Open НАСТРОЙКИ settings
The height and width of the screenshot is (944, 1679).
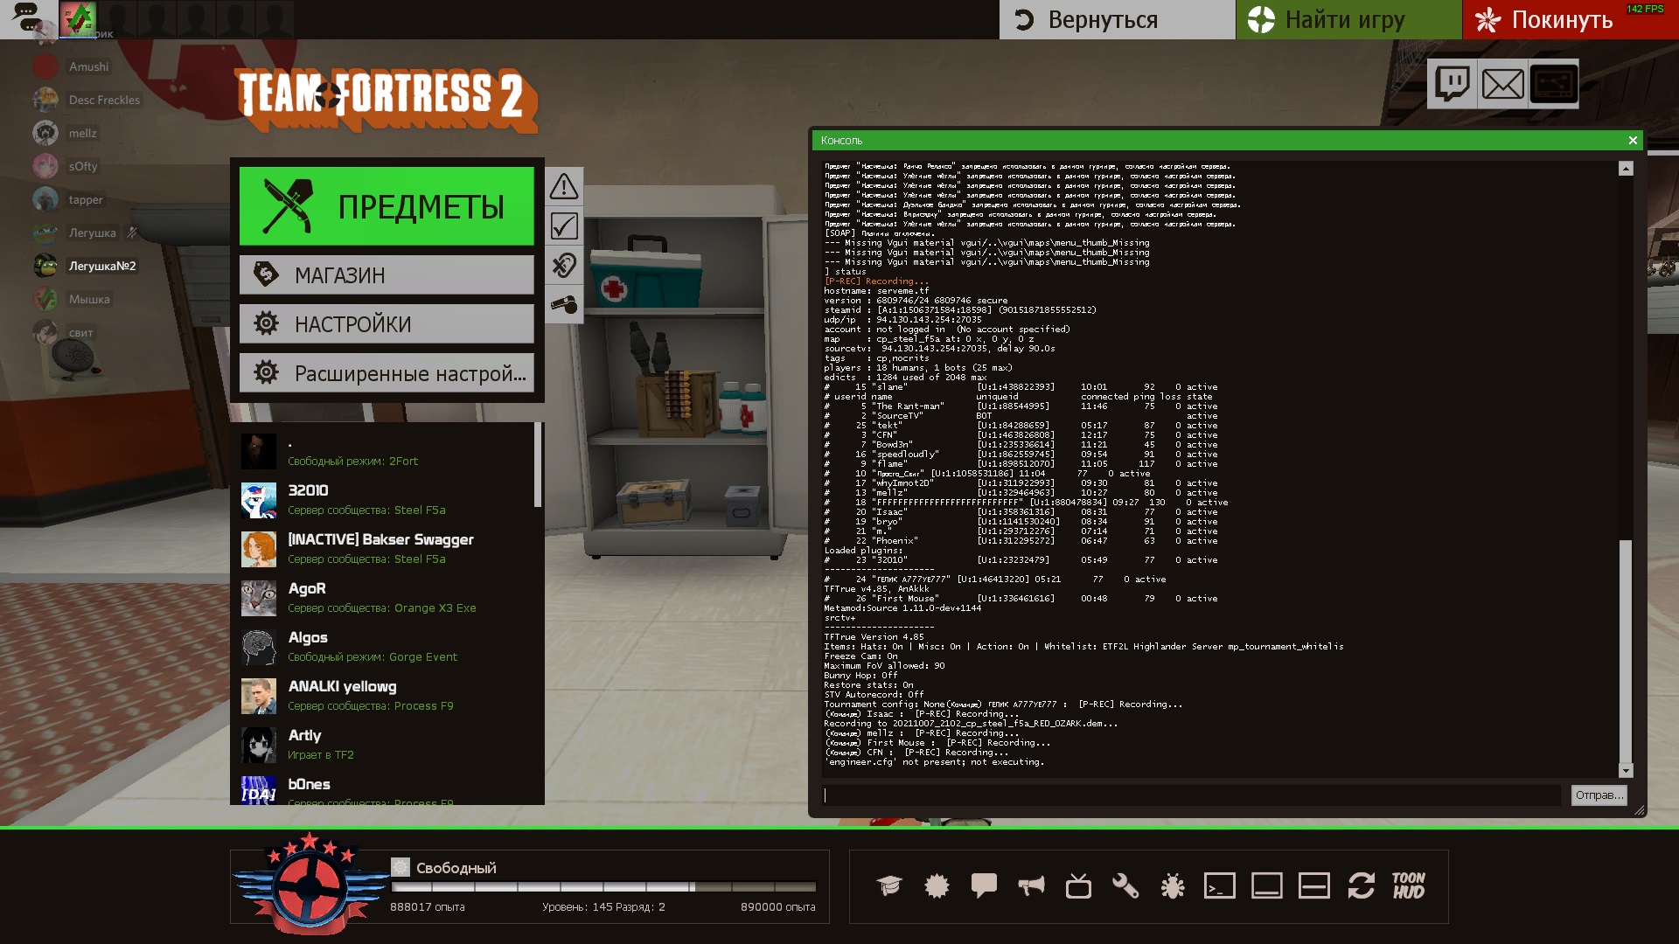point(387,324)
